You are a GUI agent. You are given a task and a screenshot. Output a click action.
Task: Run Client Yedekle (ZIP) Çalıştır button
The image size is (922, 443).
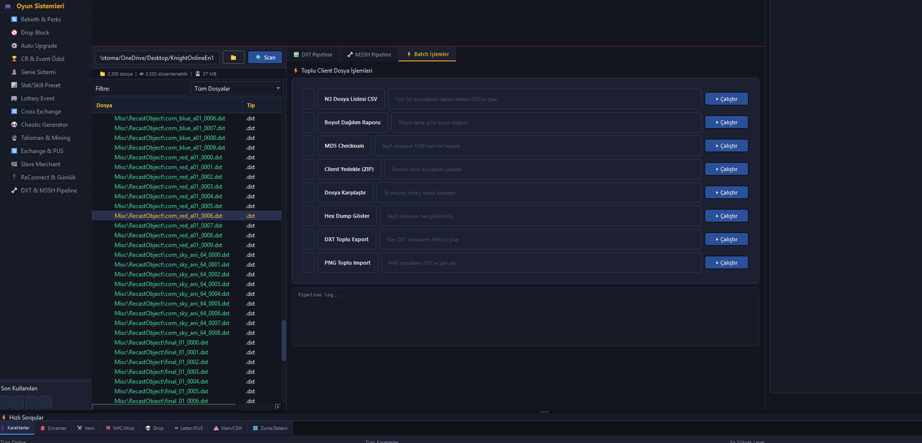[726, 169]
